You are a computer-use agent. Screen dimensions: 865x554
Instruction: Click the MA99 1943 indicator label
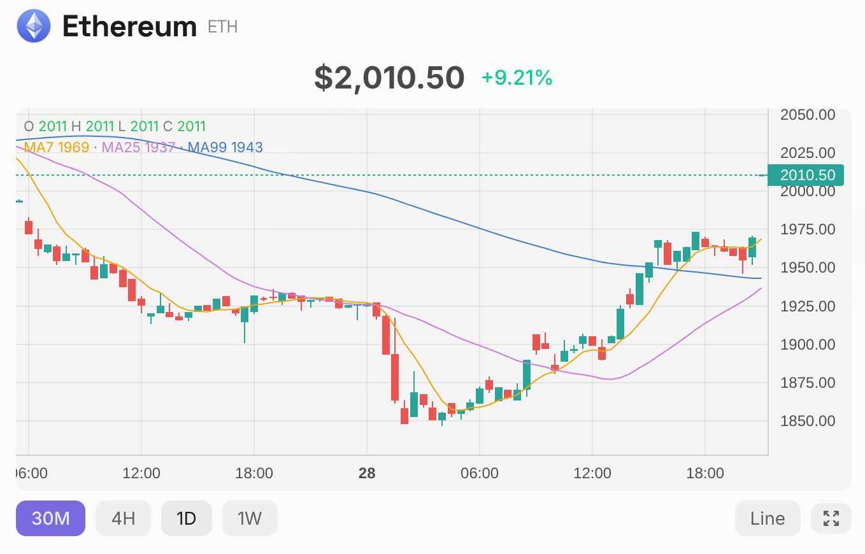pos(225,148)
